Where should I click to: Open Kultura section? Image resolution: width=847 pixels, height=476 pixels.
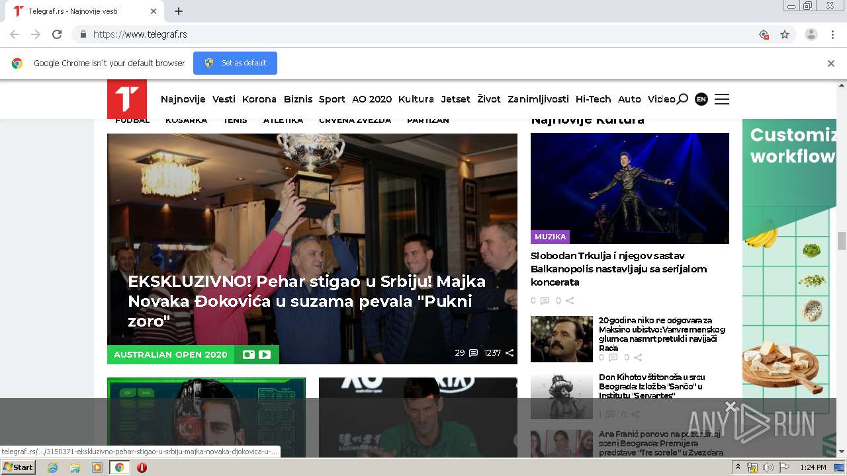pyautogui.click(x=416, y=99)
